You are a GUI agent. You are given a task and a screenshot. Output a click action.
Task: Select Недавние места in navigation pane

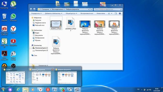(40, 23)
